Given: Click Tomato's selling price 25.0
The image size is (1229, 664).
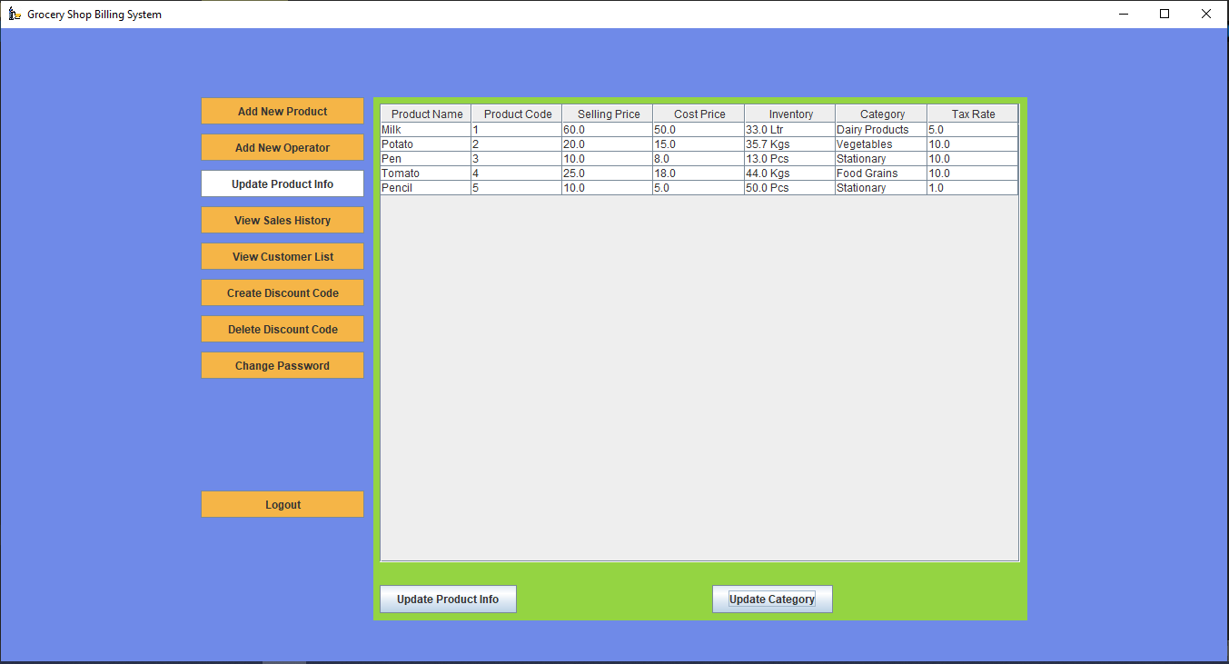Looking at the screenshot, I should (x=608, y=173).
